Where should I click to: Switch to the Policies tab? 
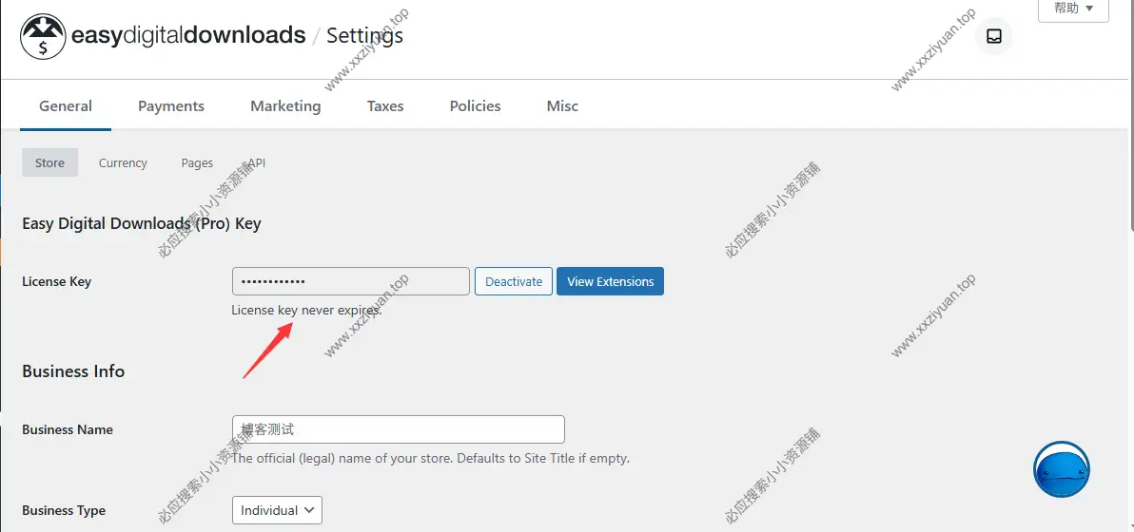tap(475, 106)
